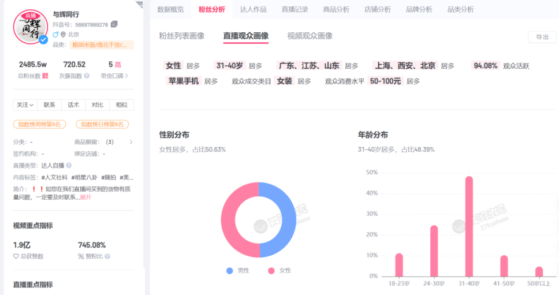Switch to the 商品分析 tab
The width and height of the screenshot is (559, 295).
pyautogui.click(x=336, y=10)
